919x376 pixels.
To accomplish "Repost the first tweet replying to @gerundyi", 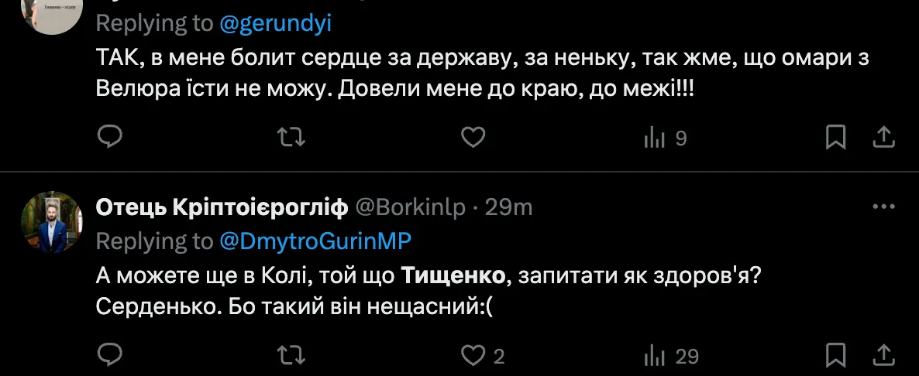I will point(291,138).
